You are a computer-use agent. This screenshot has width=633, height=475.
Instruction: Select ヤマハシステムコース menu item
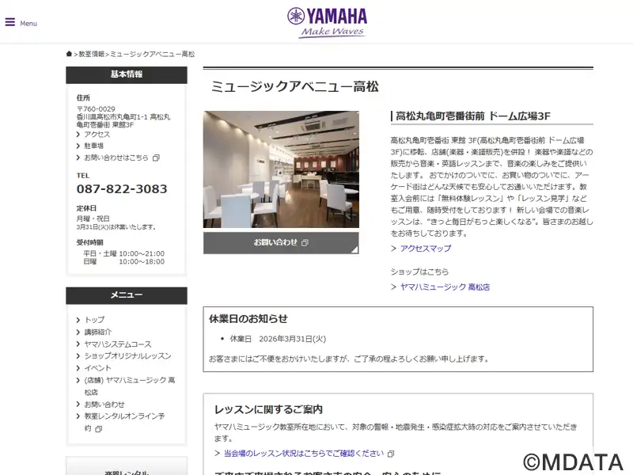(x=118, y=344)
